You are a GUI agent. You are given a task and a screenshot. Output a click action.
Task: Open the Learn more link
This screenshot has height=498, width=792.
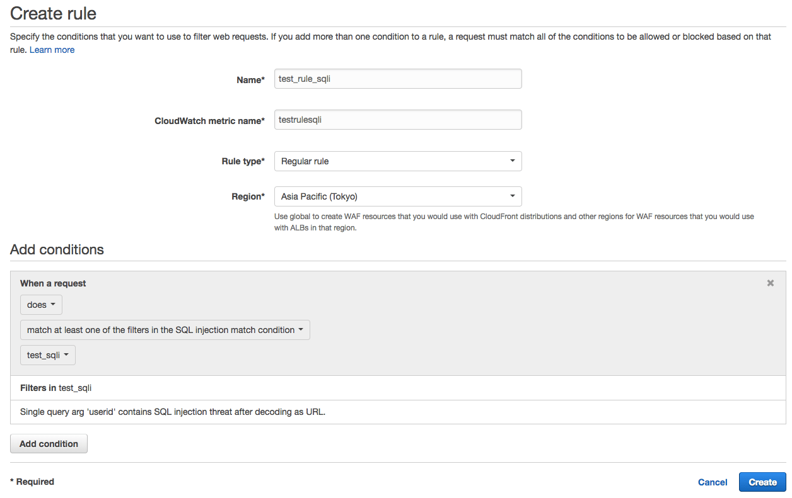pyautogui.click(x=52, y=50)
